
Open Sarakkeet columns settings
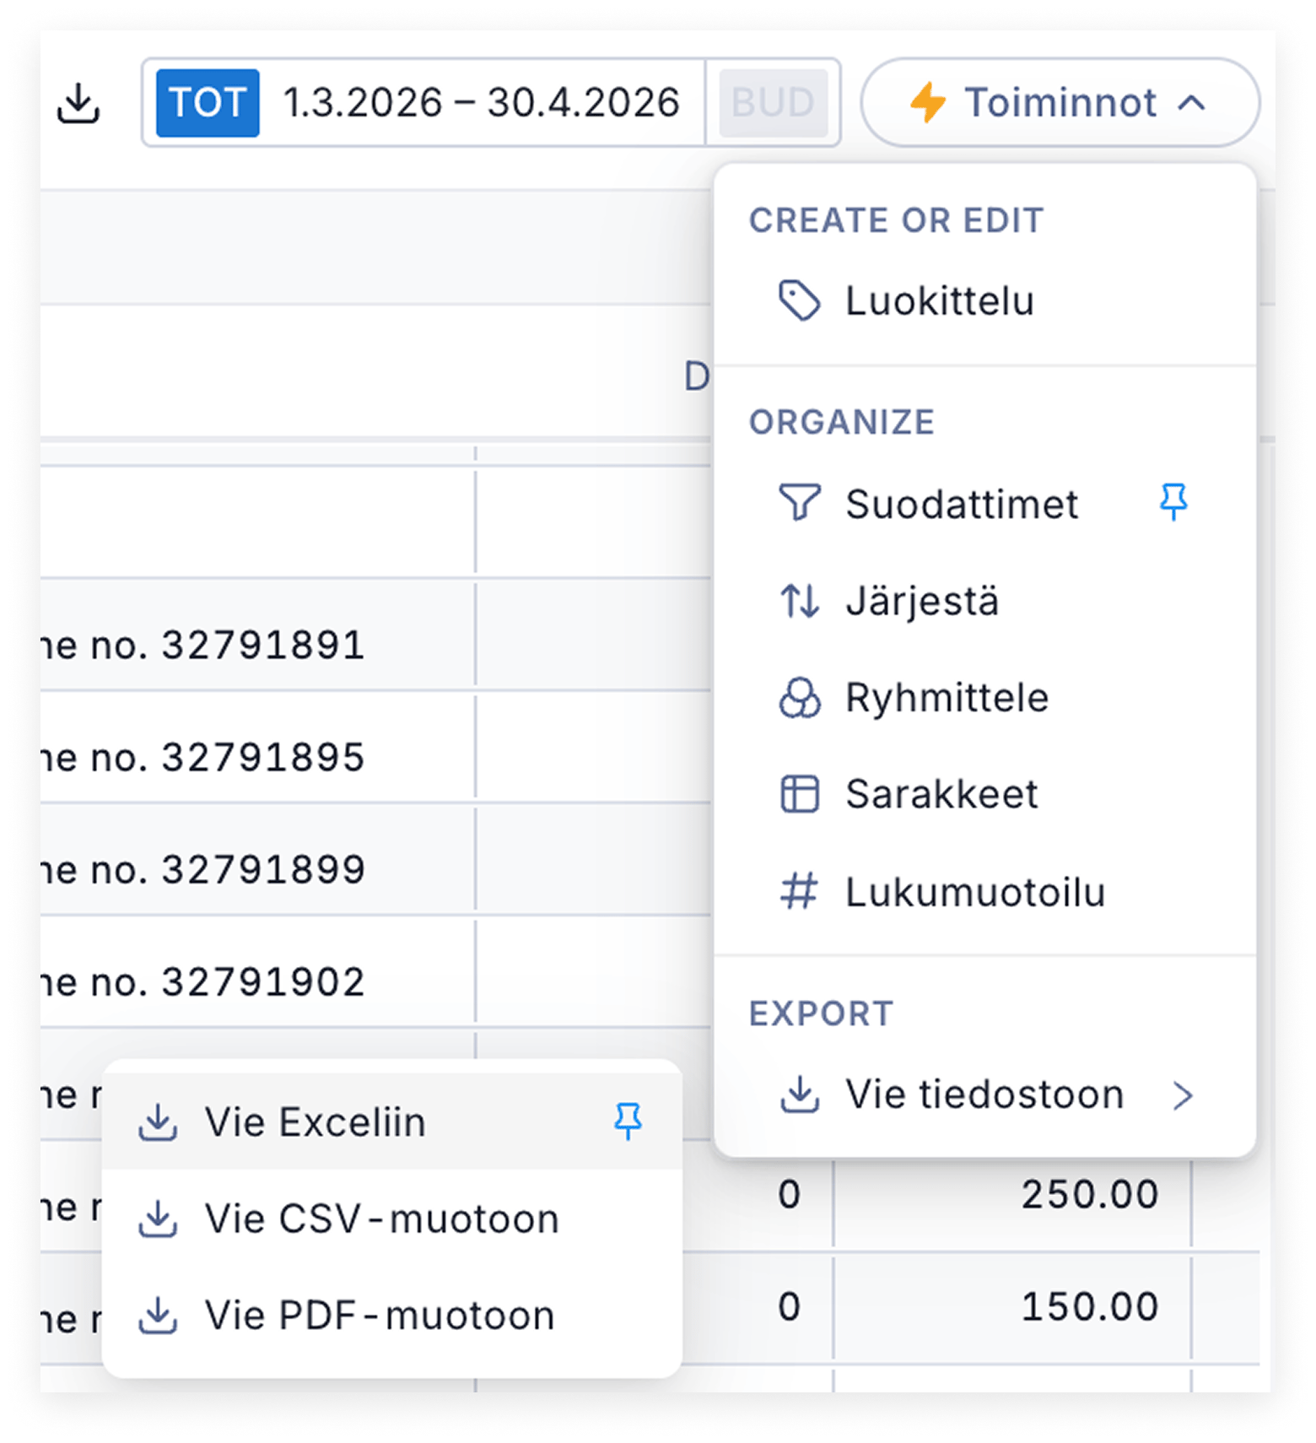click(984, 794)
